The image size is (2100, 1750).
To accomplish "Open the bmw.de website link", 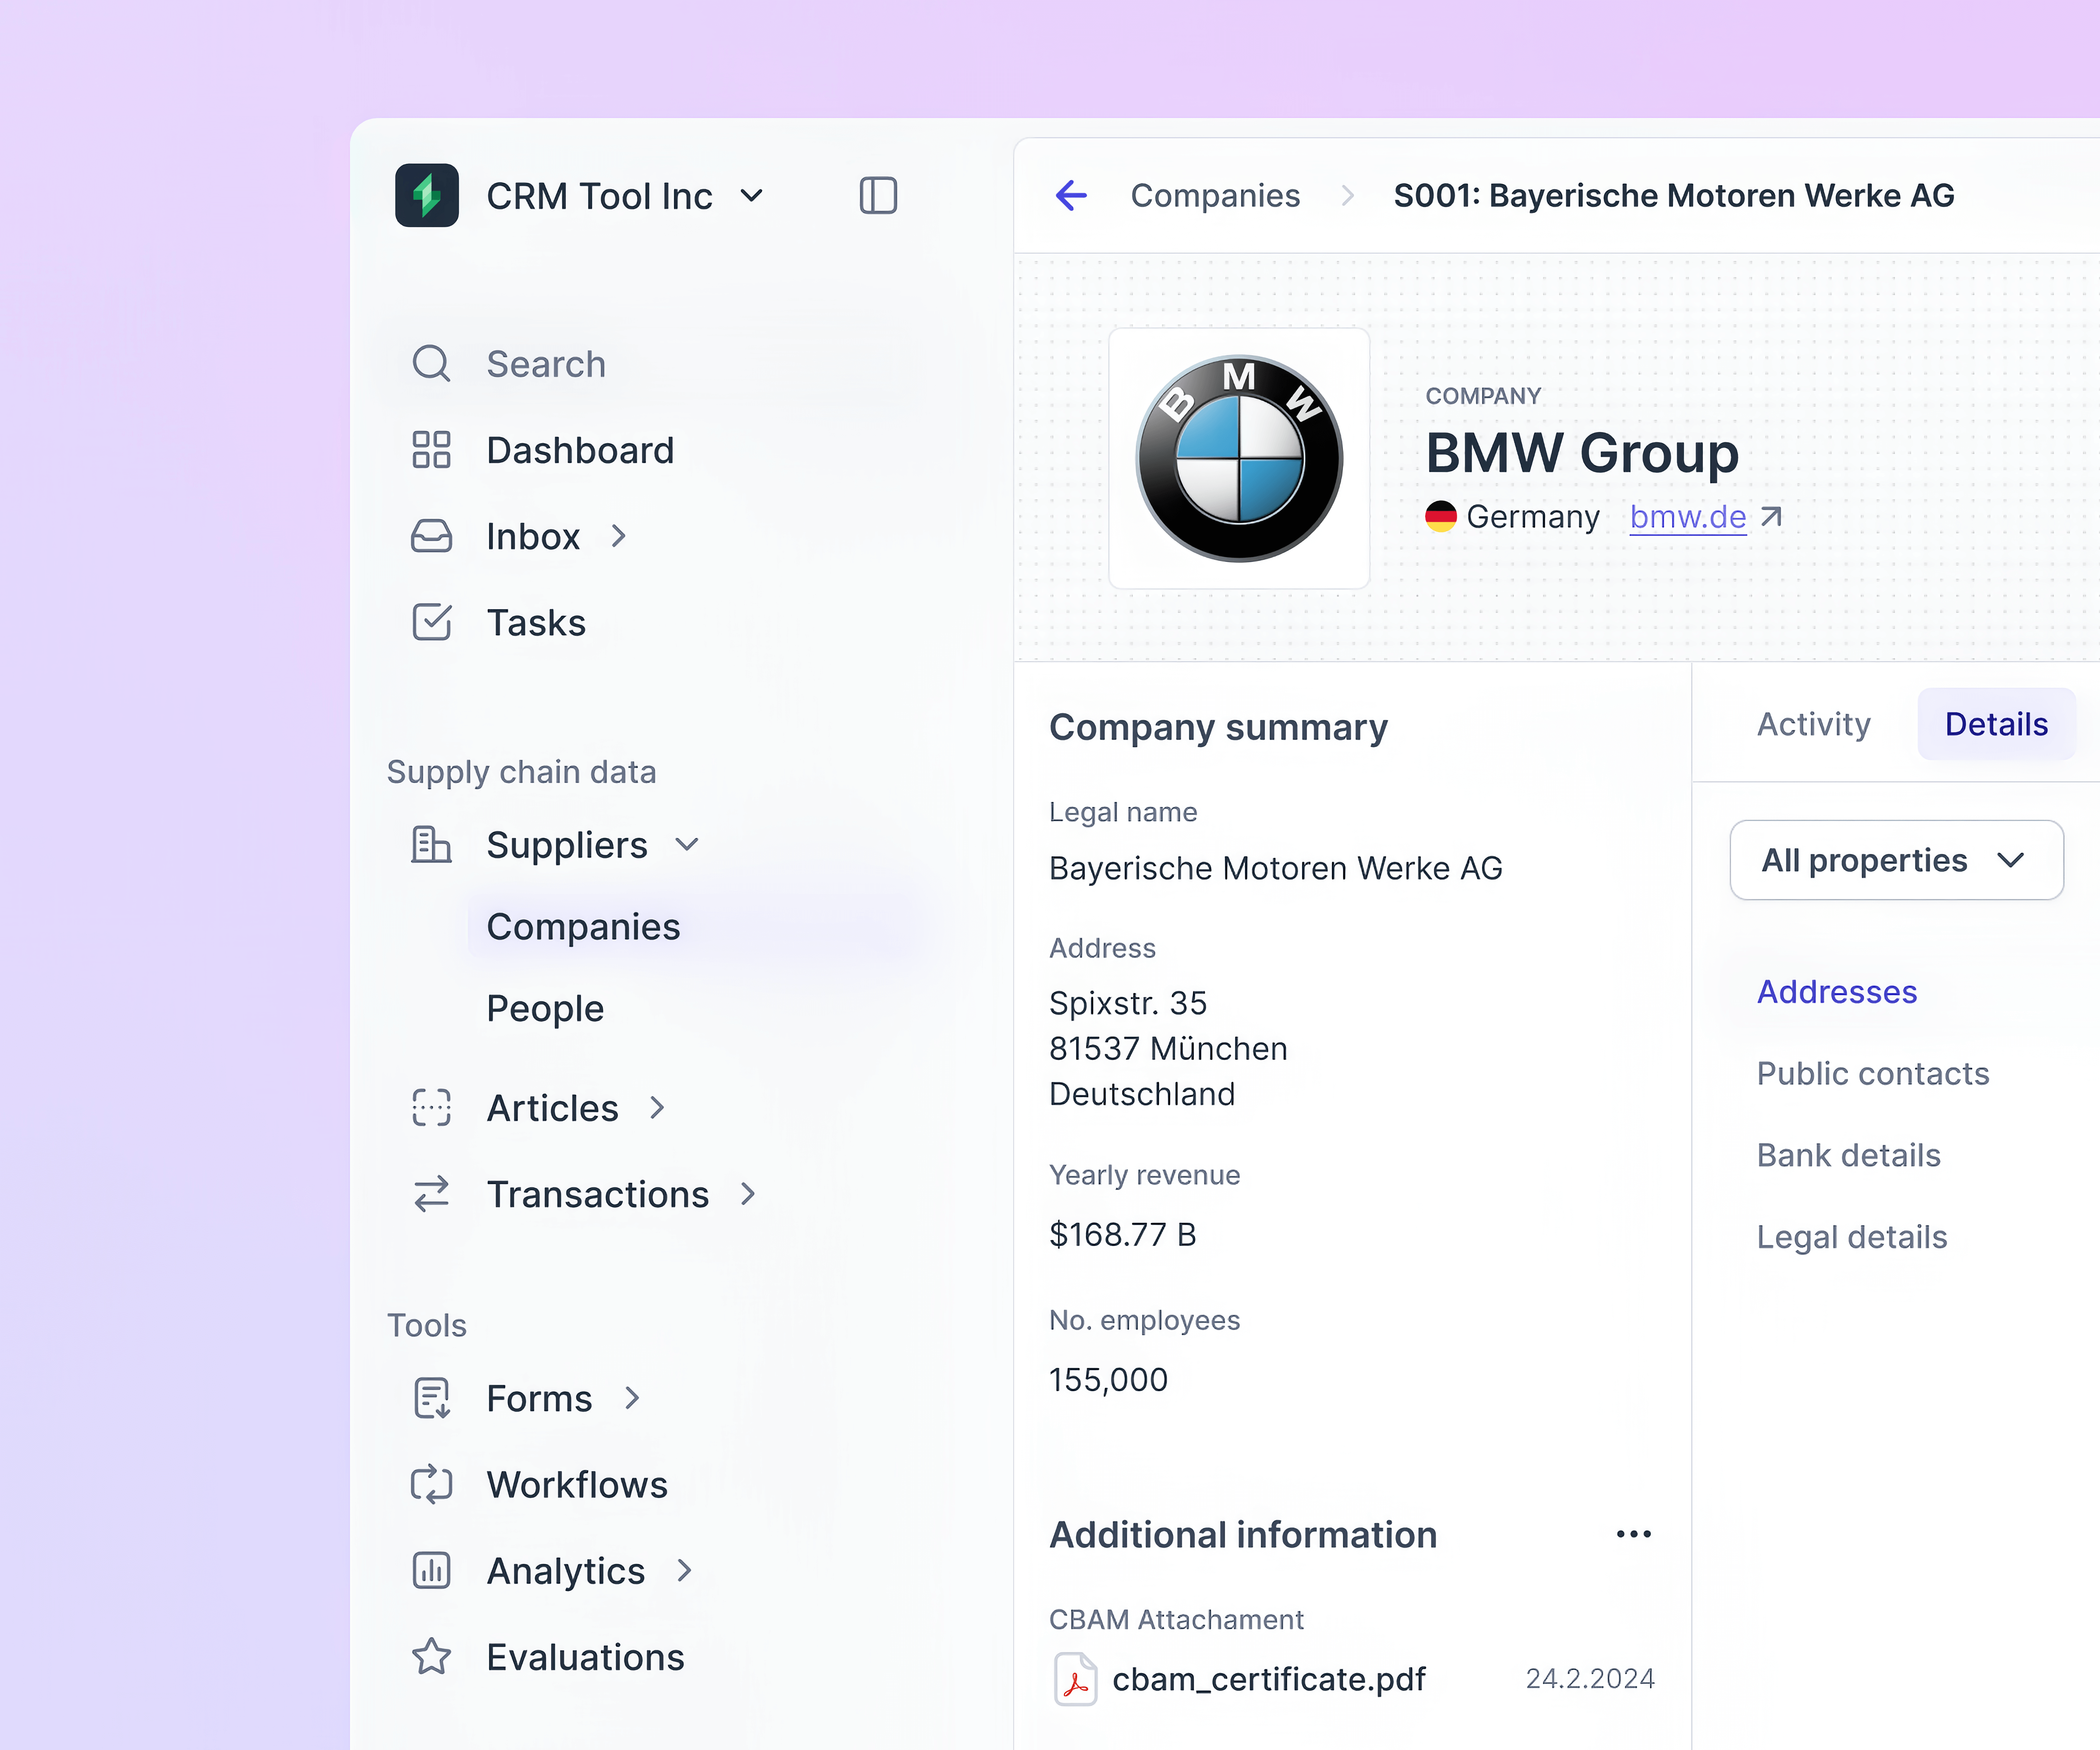I will 1688,517.
